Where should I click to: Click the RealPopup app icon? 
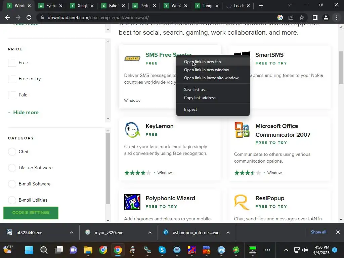click(x=242, y=202)
